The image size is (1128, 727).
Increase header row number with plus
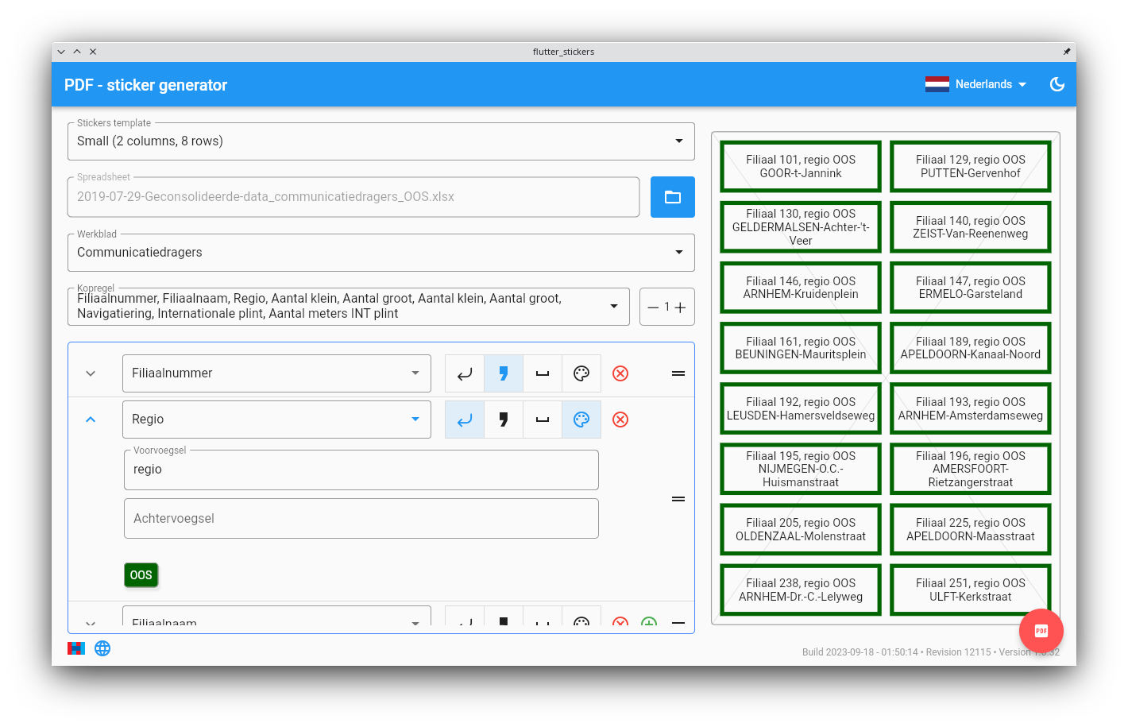681,307
